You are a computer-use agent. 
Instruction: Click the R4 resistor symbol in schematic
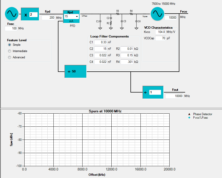click(x=131, y=14)
